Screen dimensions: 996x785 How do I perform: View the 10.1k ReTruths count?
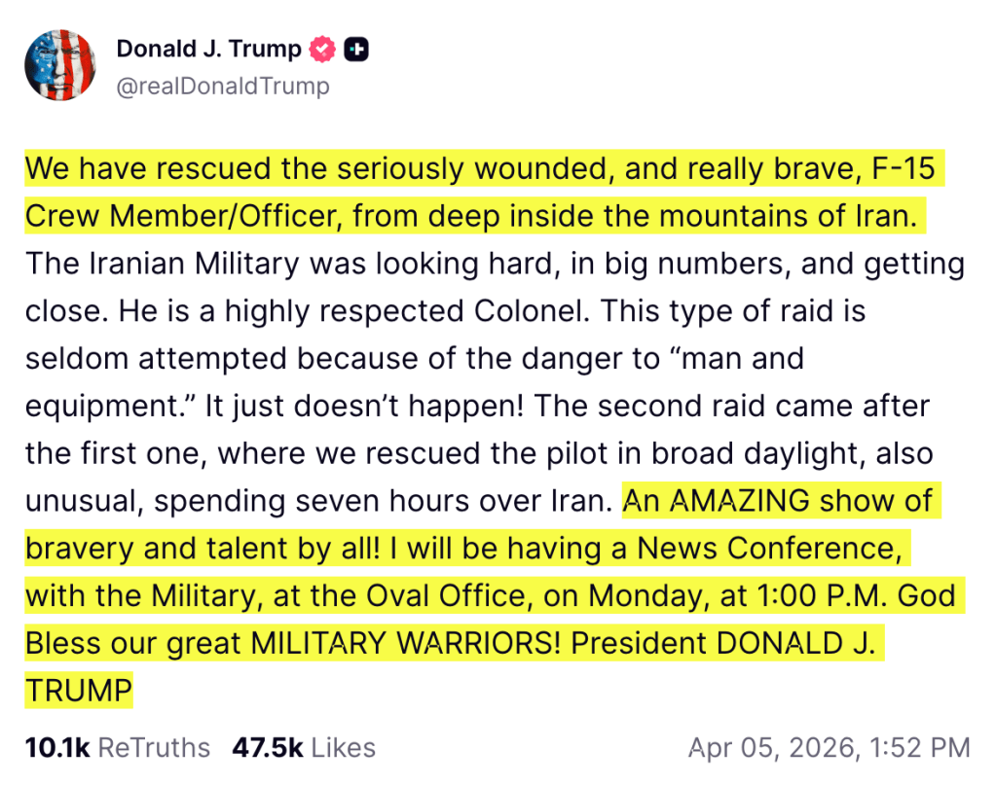click(117, 747)
